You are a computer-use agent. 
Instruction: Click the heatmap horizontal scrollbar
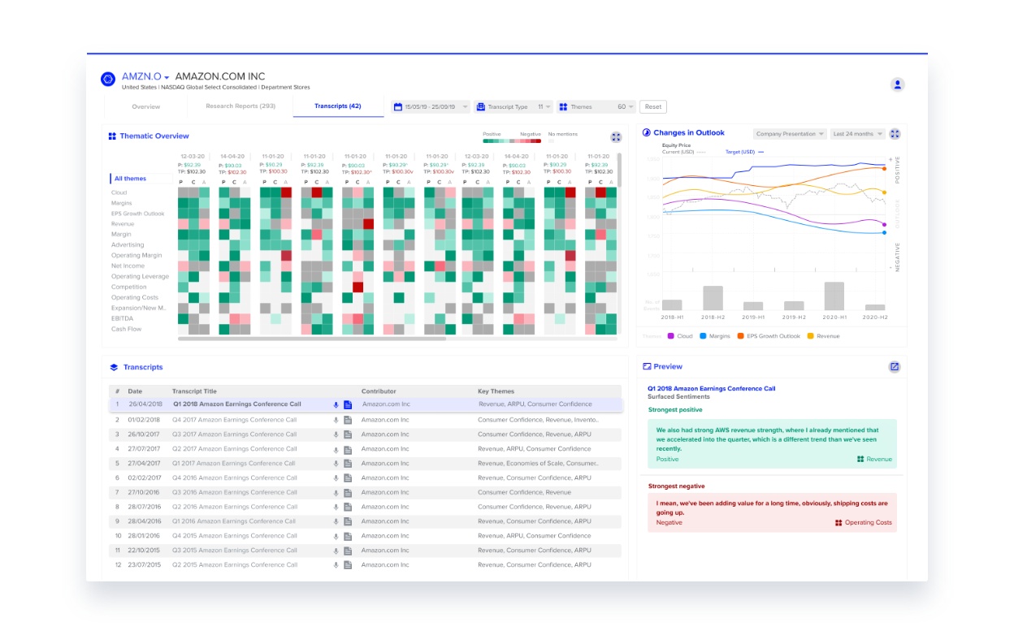click(x=312, y=339)
